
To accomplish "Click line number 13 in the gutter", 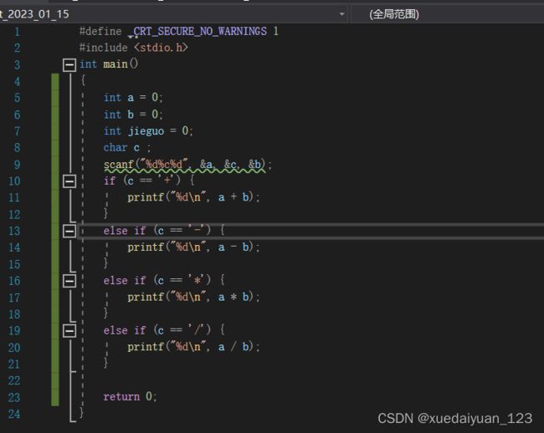I will 14,231.
